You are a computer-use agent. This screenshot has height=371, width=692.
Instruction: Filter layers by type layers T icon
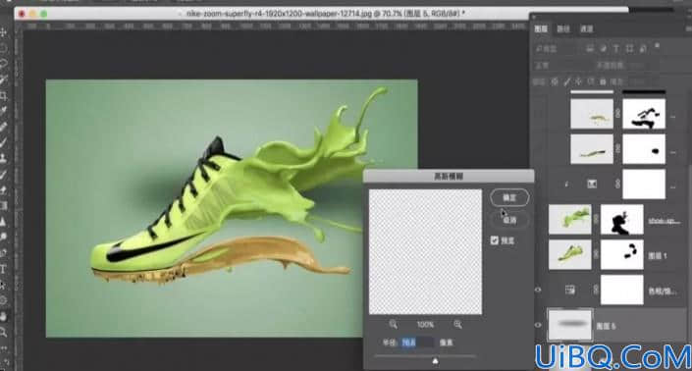tap(616, 48)
